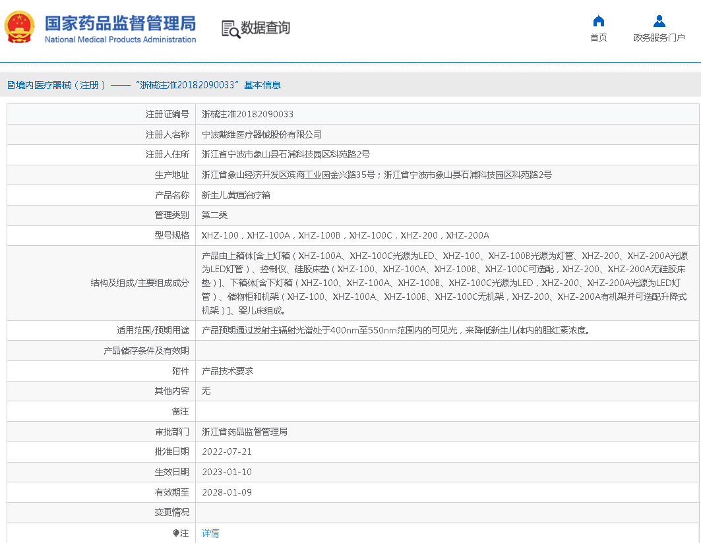Open the 首页 text link
This screenshot has height=543, width=701.
pos(598,38)
